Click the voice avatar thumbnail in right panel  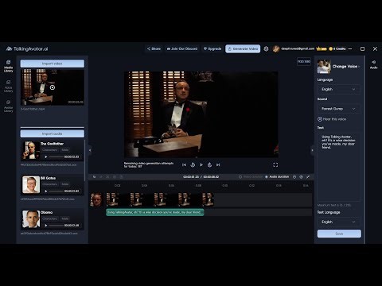pyautogui.click(x=324, y=67)
